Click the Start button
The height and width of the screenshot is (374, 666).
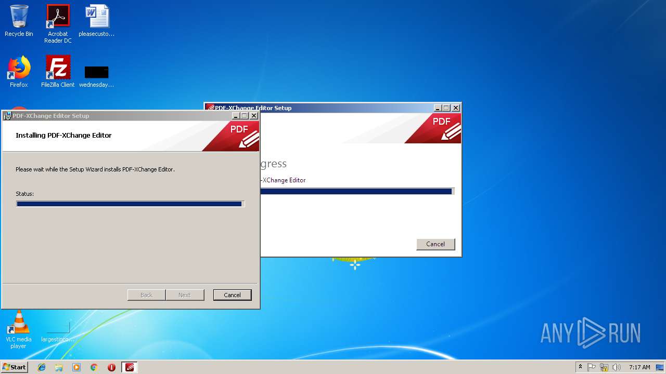[14, 367]
